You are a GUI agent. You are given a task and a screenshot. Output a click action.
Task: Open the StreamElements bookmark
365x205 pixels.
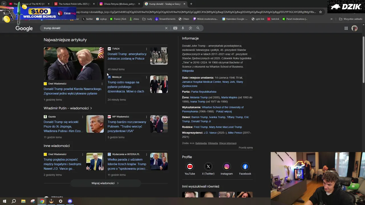point(165,19)
